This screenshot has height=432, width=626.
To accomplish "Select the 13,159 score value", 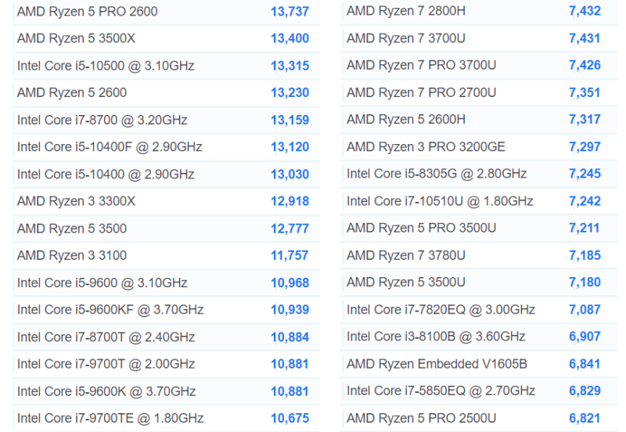I will coord(290,121).
